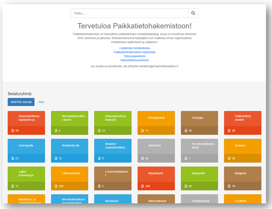Focus the Haku search field
Viewport: 272px width, 209px height.
point(129,13)
